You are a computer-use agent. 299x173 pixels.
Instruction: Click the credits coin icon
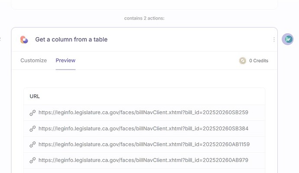tap(243, 61)
